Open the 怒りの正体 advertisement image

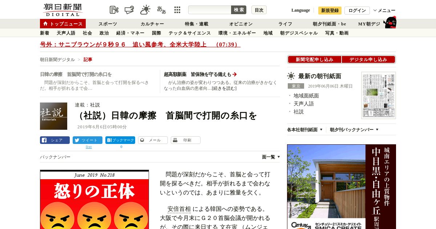coord(94,200)
